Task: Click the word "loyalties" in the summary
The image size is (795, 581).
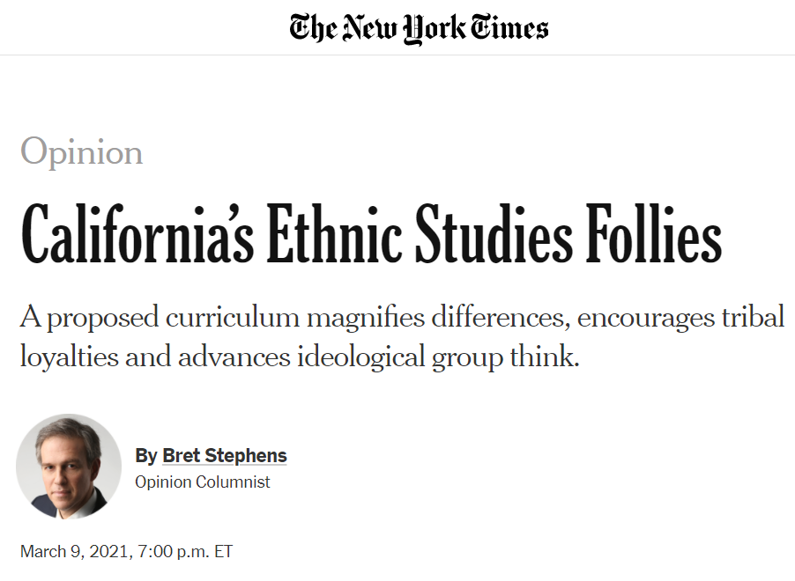Action: click(70, 357)
